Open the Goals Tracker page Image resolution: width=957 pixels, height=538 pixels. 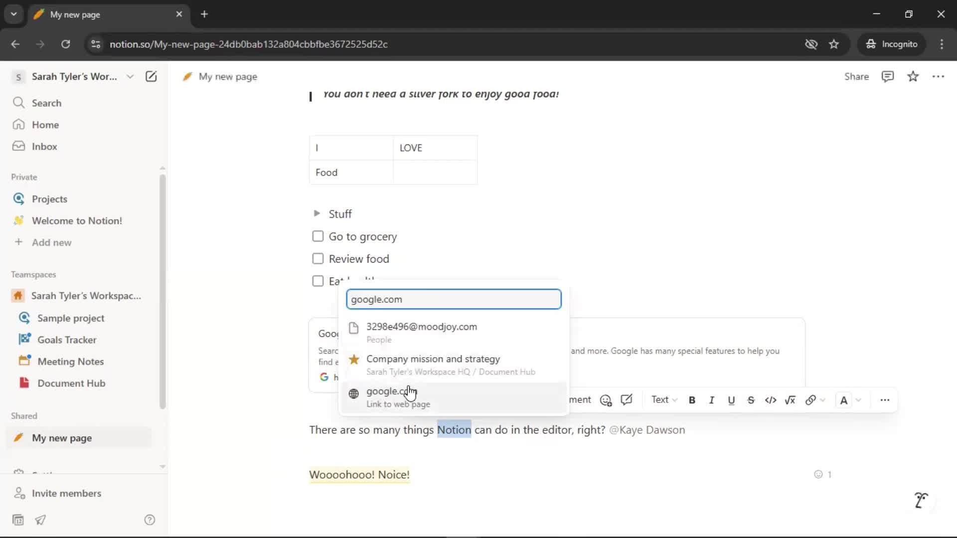(x=67, y=340)
